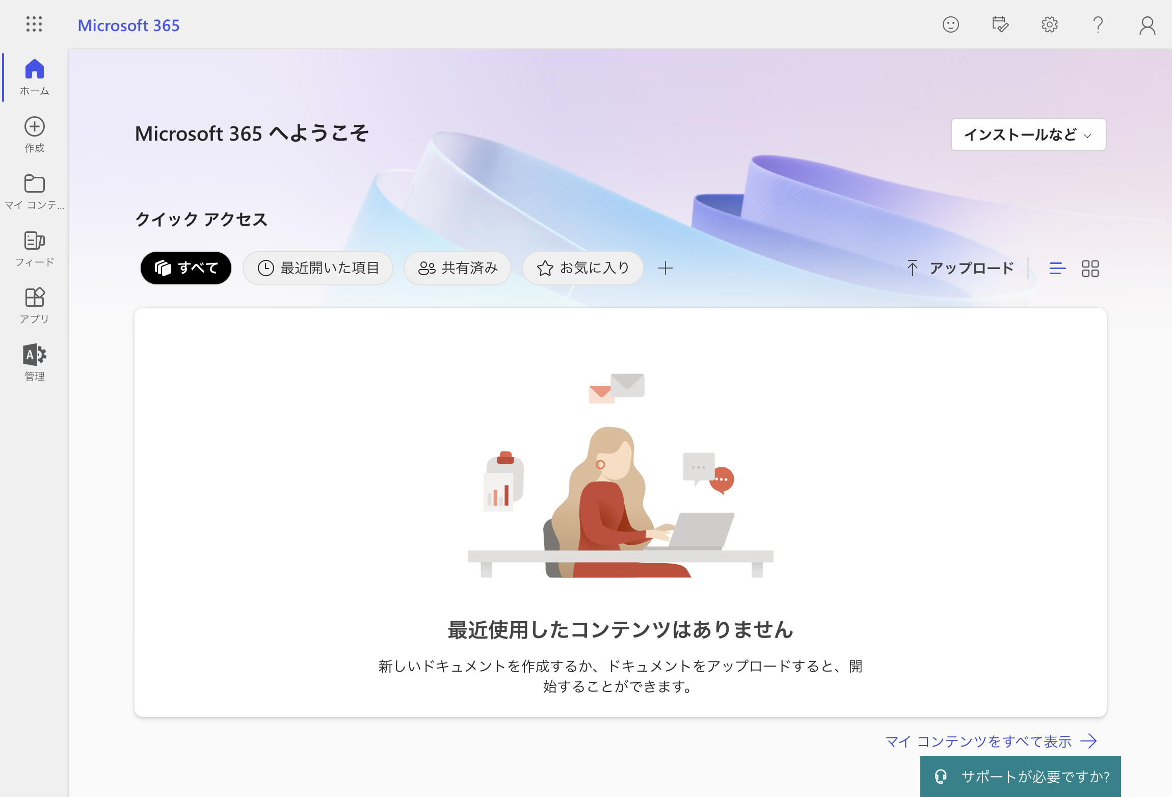
Task: Open the フィード sidebar icon
Action: pos(35,241)
